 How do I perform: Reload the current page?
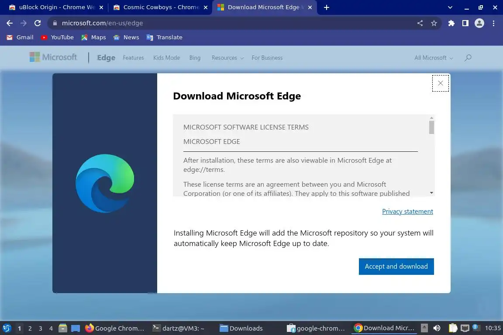(38, 23)
